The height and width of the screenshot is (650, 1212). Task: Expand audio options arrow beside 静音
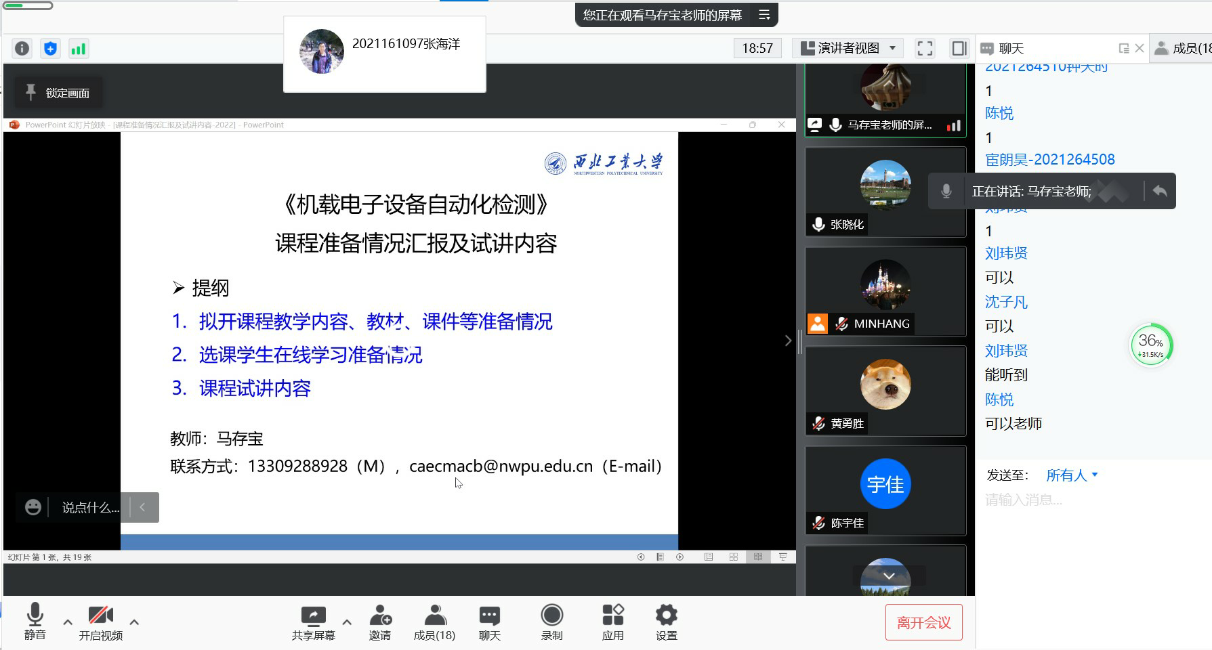68,622
